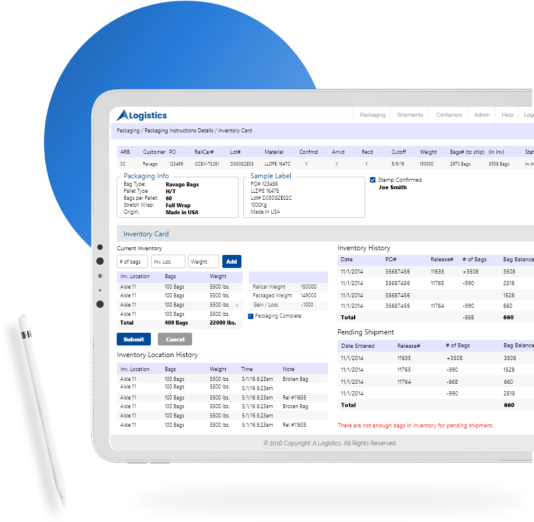Select Lot# value D030G2E03

pos(241,164)
